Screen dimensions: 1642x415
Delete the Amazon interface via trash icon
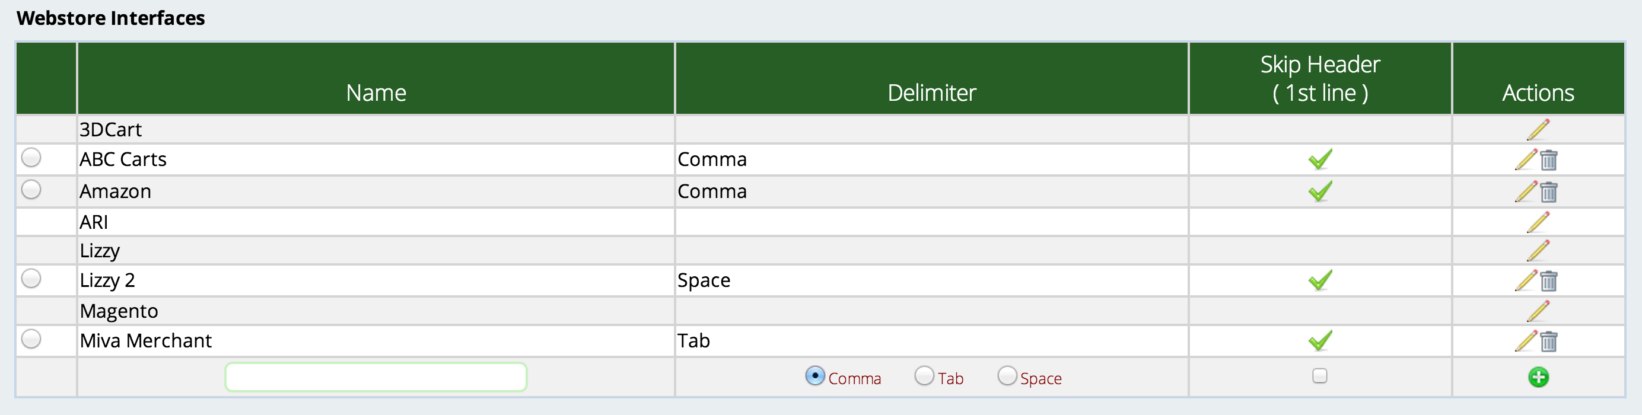(1549, 192)
